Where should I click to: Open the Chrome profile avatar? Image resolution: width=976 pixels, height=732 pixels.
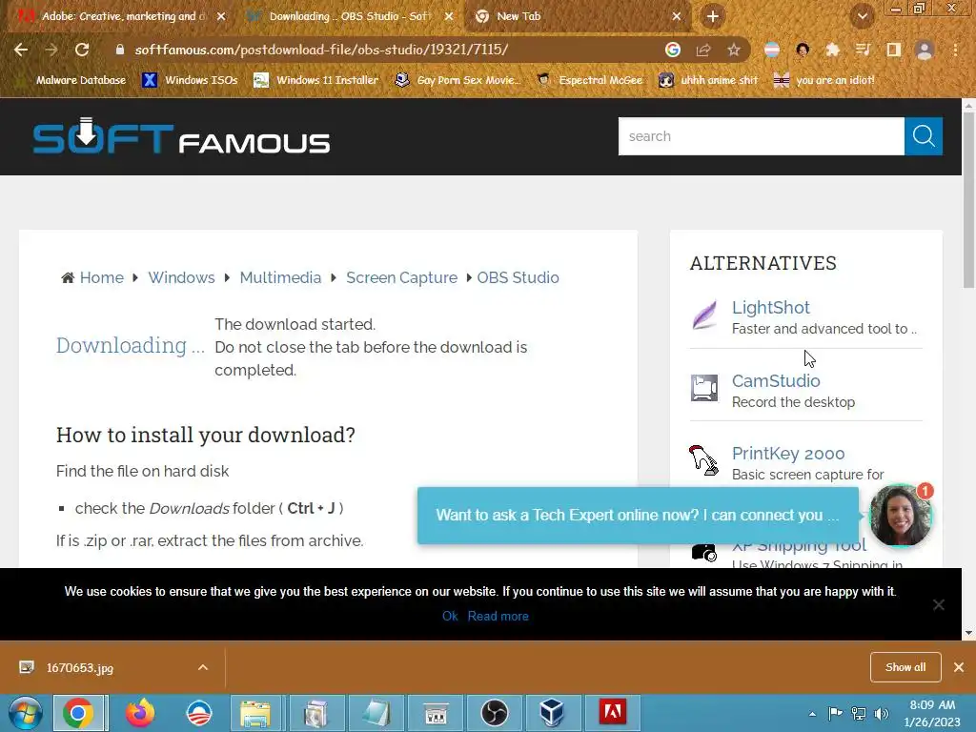pos(925,50)
